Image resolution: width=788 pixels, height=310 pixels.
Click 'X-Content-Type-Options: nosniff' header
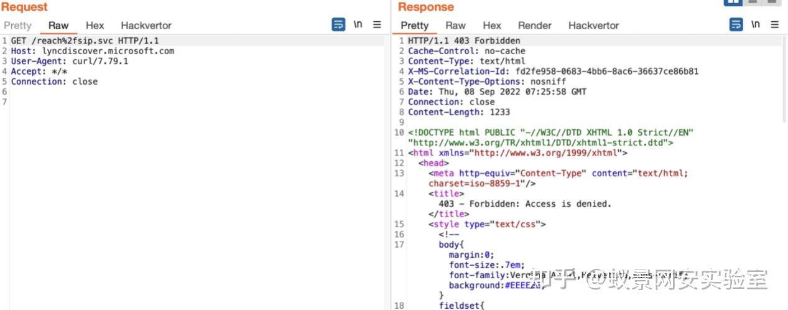click(487, 82)
